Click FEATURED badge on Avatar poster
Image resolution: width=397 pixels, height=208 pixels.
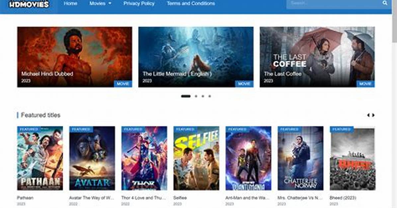point(81,129)
